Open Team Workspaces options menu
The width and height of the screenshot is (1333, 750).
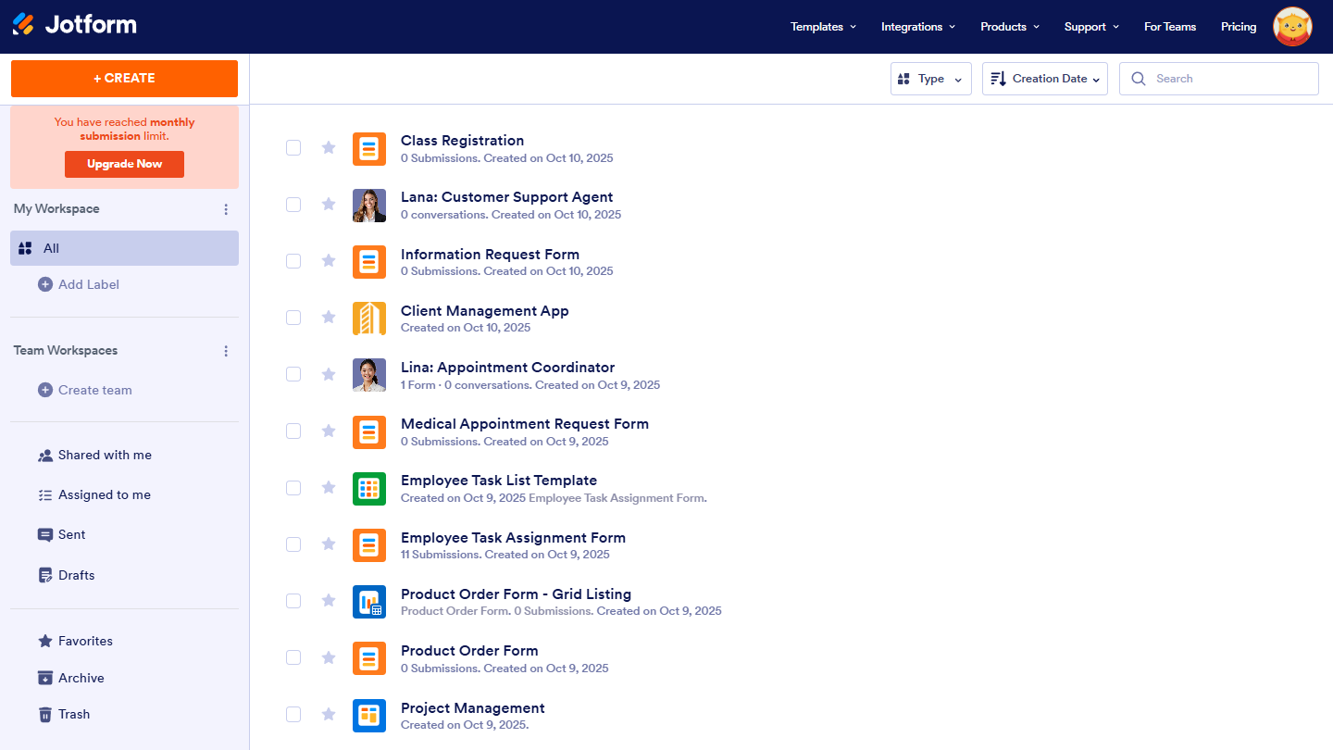[226, 351]
